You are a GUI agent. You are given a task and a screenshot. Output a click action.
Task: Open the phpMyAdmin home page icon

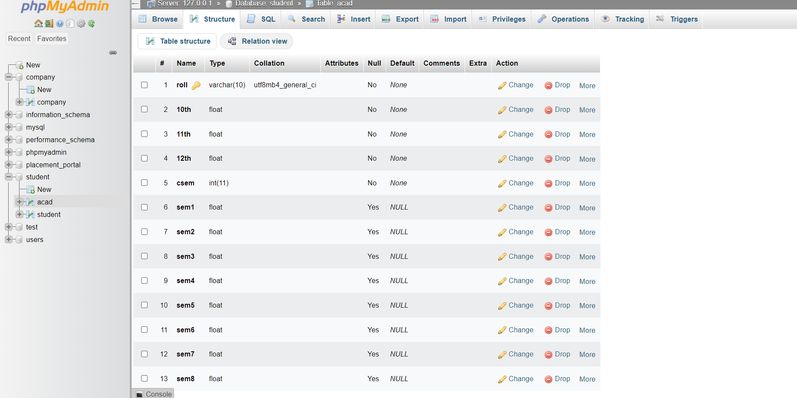coord(38,23)
